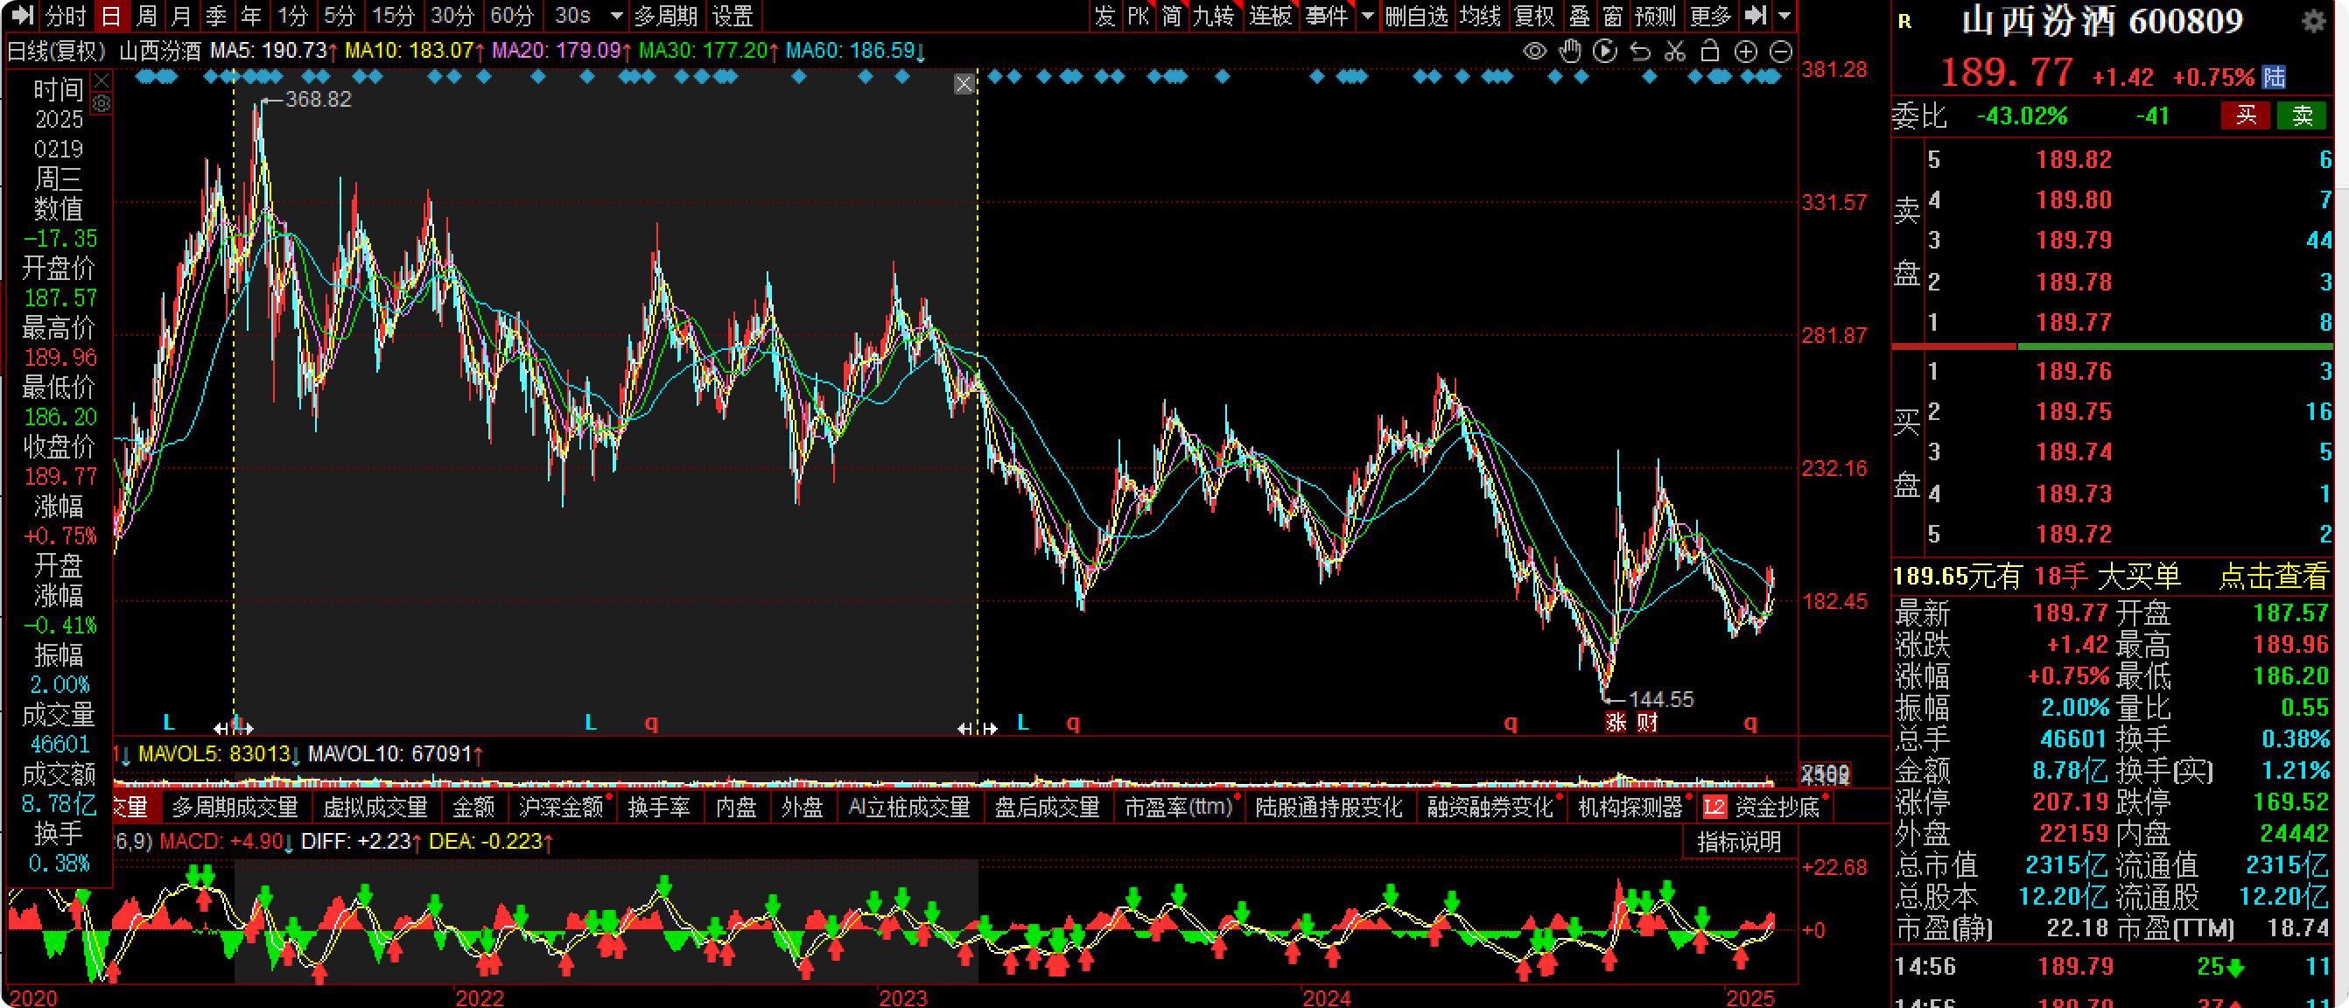Click the buy/sell ratio red-green bar
This screenshot has height=1008, width=2349.
(2113, 346)
